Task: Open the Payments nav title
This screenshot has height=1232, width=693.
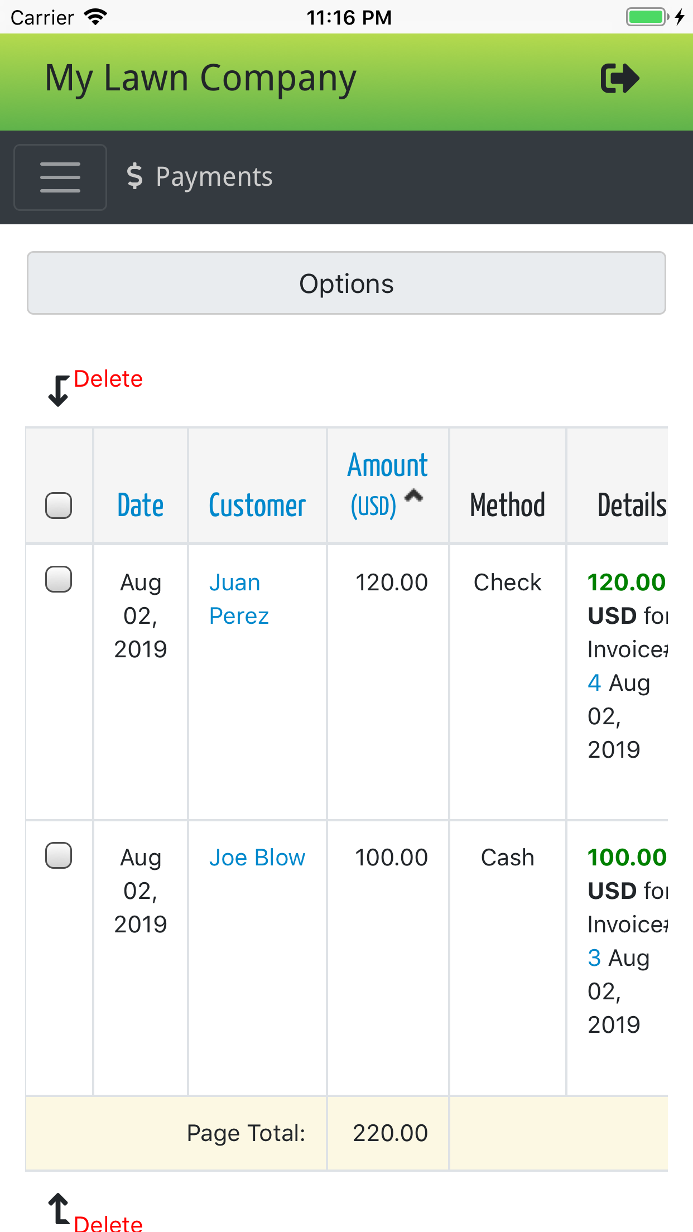Action: 214,177
